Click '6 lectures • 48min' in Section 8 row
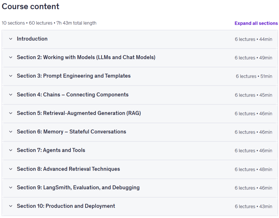Image resolution: width=279 pixels, height=218 pixels. 253,169
